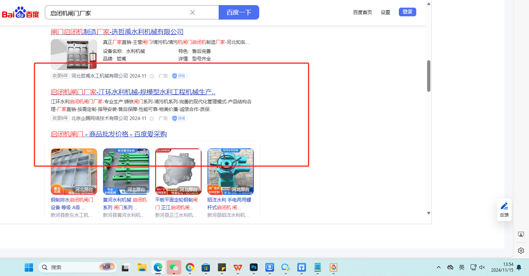
Task: Go to 百度首页
Action: coord(363,12)
